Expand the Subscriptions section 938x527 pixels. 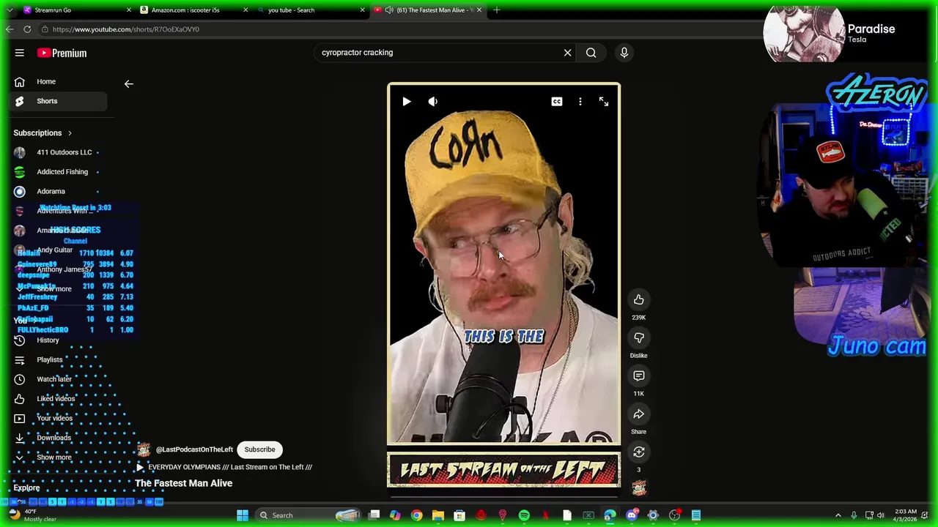click(x=43, y=133)
